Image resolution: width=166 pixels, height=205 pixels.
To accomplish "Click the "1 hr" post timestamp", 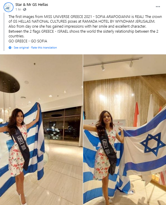I will (18, 9).
